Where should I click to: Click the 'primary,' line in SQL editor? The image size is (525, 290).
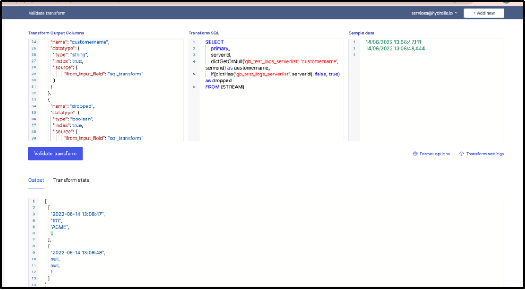tap(220, 49)
